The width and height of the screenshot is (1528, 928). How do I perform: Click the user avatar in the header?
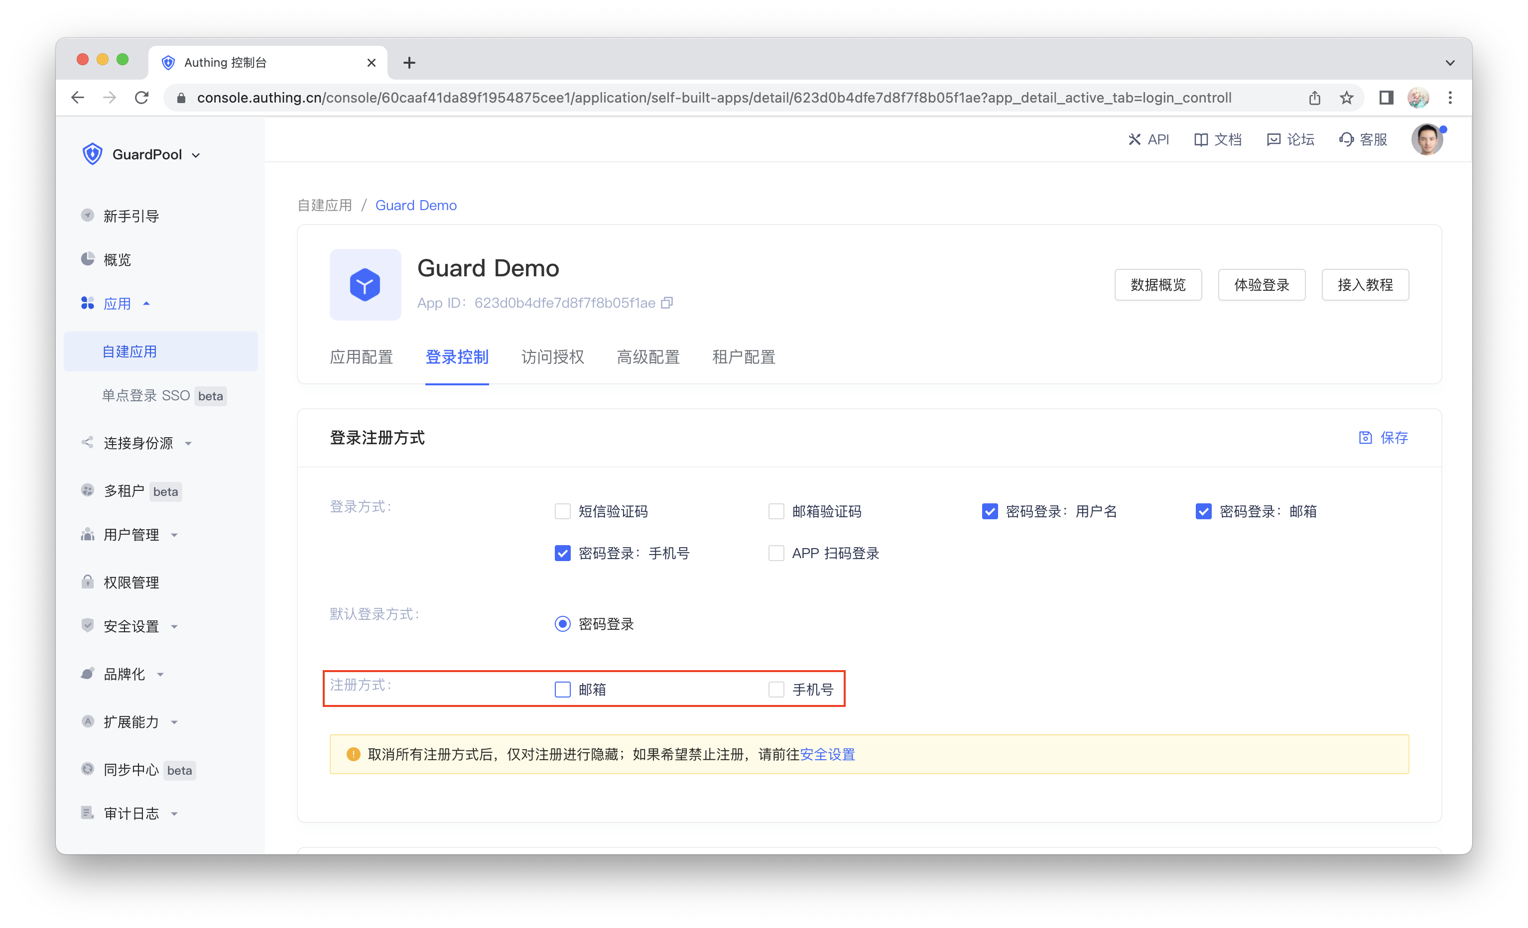click(x=1427, y=139)
